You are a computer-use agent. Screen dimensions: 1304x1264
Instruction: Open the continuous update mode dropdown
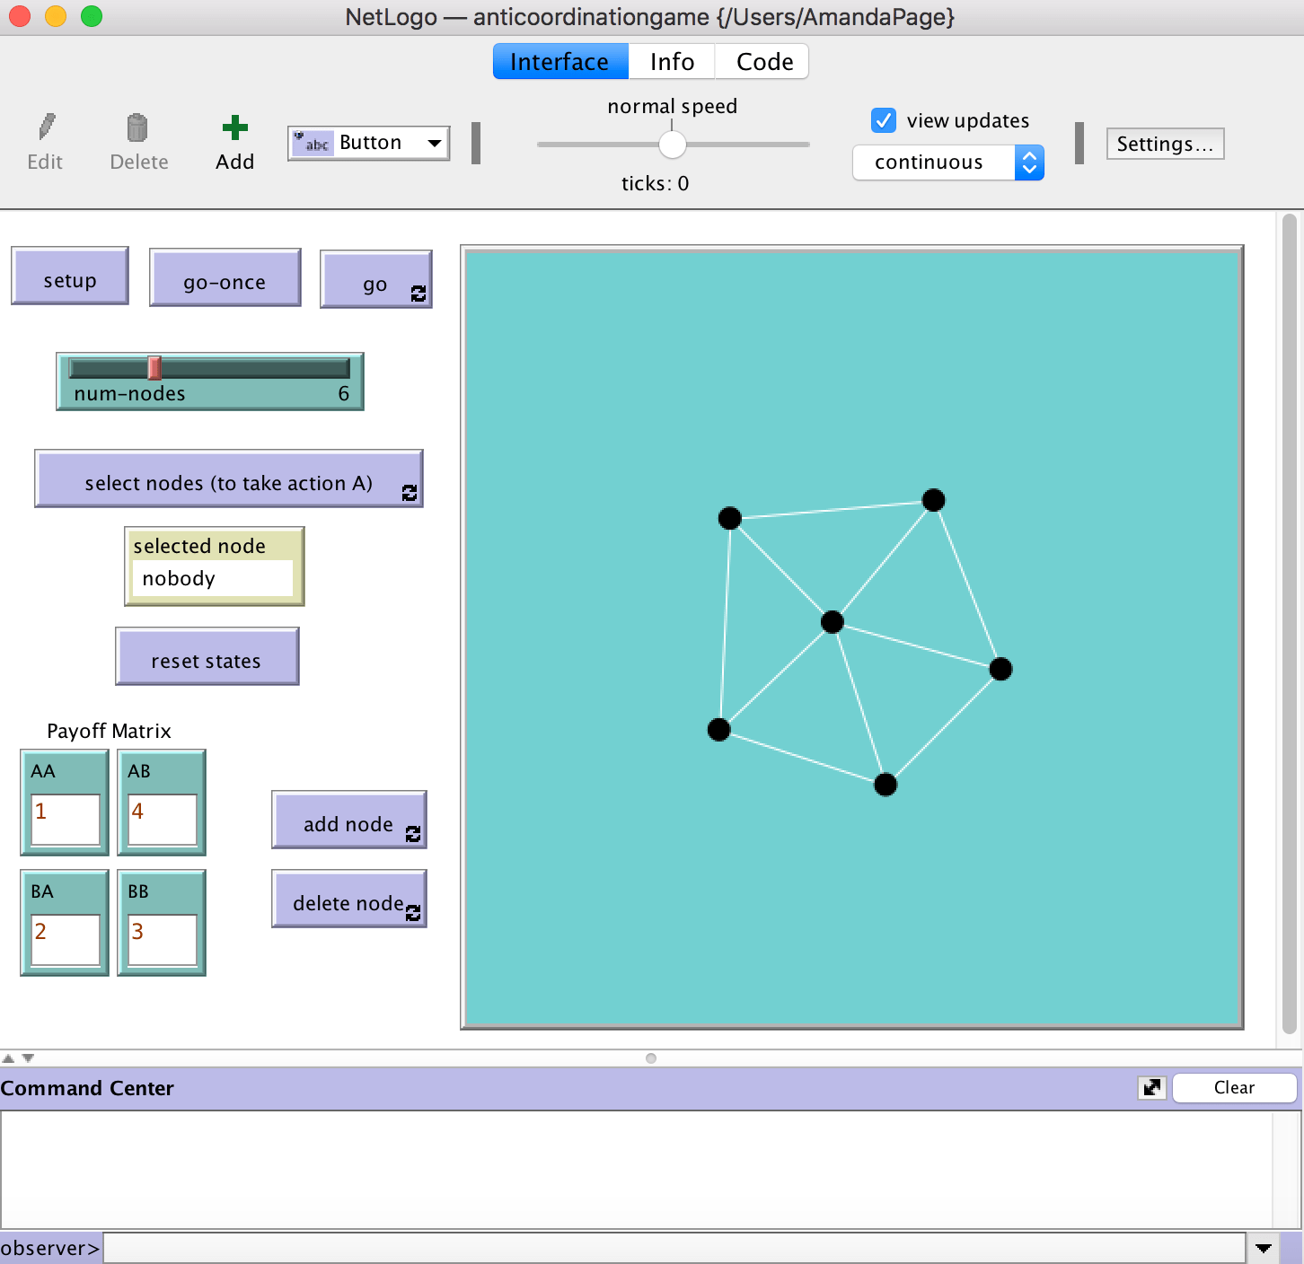[x=948, y=162]
